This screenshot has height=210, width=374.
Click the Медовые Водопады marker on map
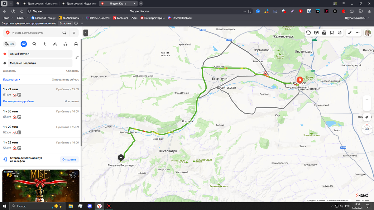click(121, 158)
